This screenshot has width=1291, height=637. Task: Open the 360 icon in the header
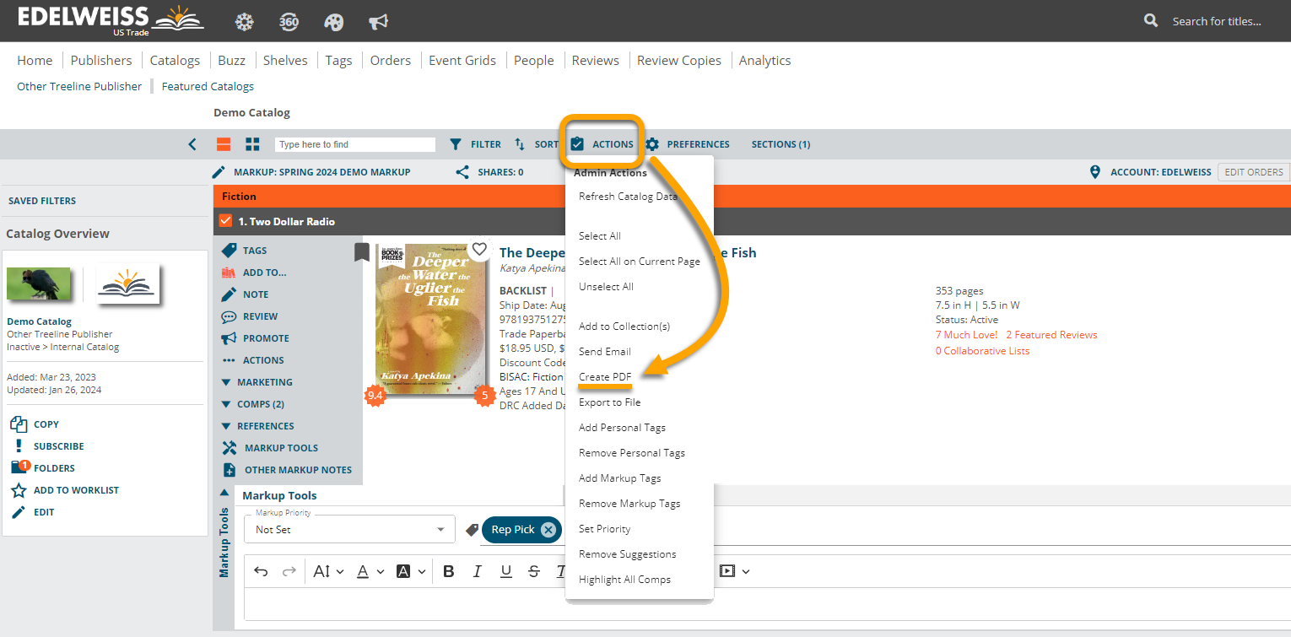click(x=289, y=21)
